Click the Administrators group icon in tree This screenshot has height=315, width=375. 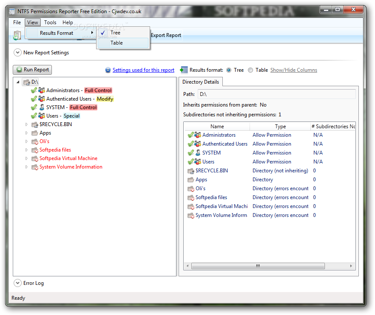42,90
